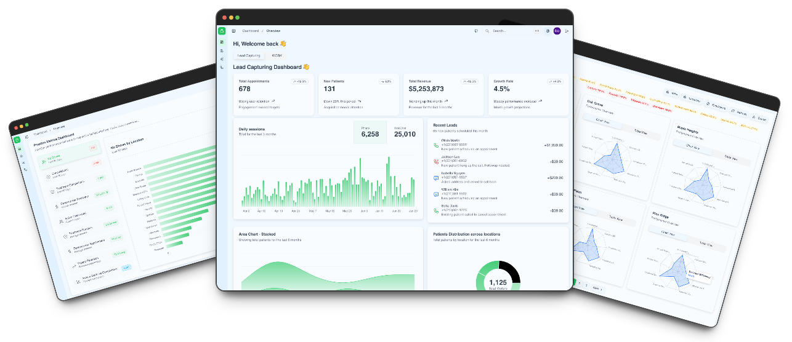
Task: Click green logo icon in left window
Action: 18,140
